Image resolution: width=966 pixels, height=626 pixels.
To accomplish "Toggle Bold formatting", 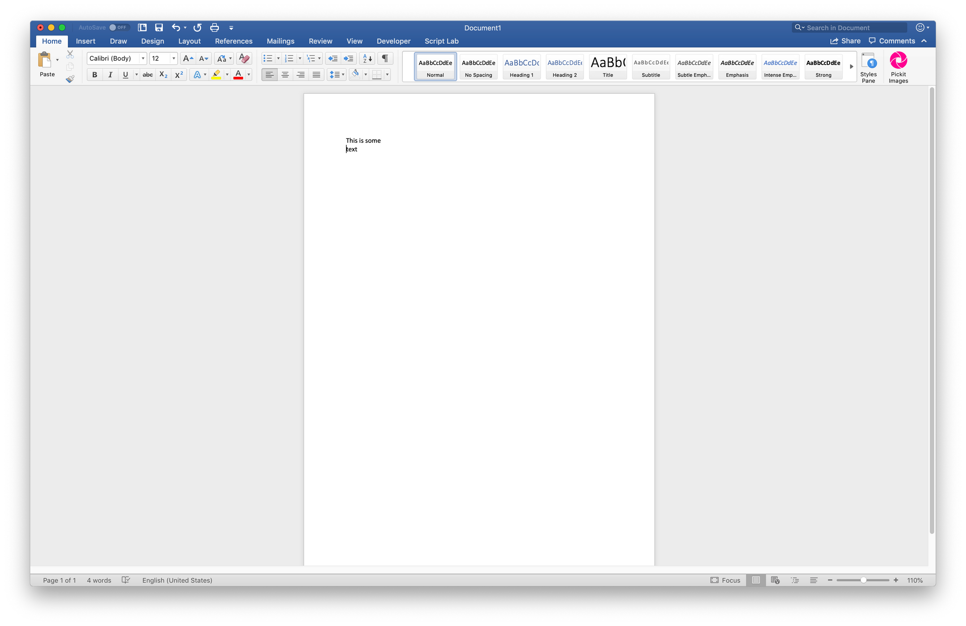I will tap(95, 74).
